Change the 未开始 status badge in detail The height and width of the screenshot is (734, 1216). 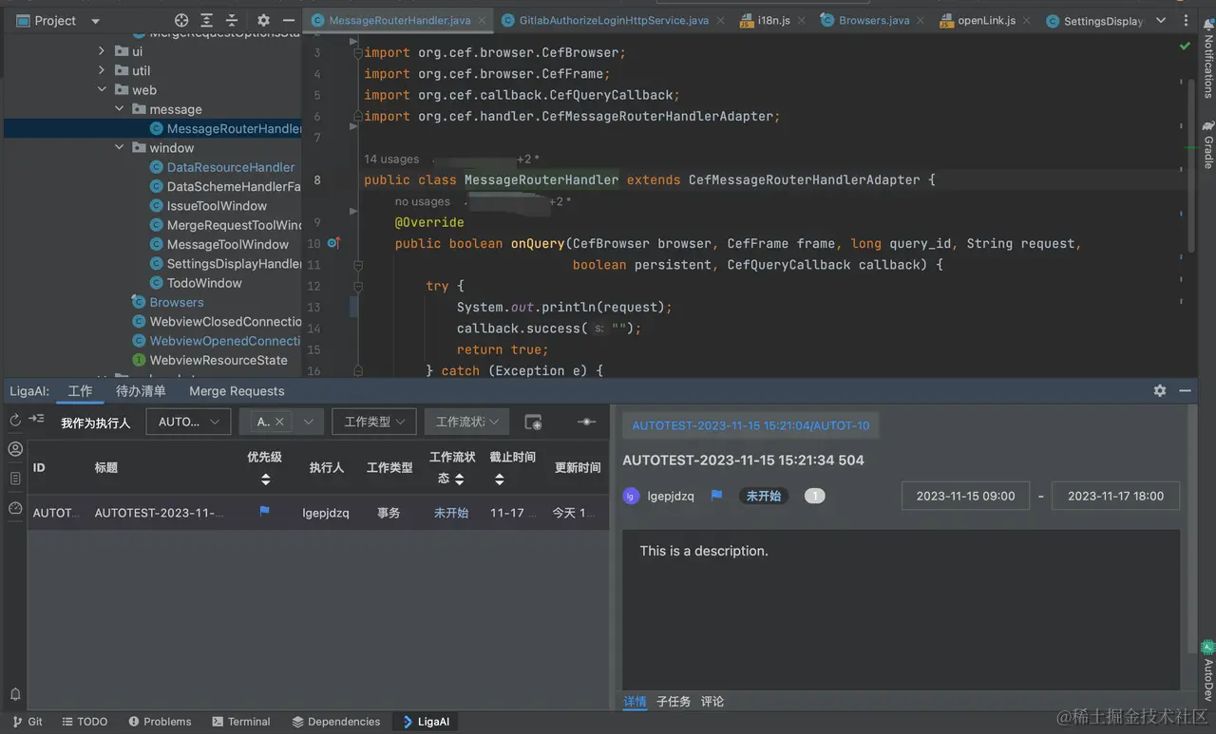click(x=764, y=496)
